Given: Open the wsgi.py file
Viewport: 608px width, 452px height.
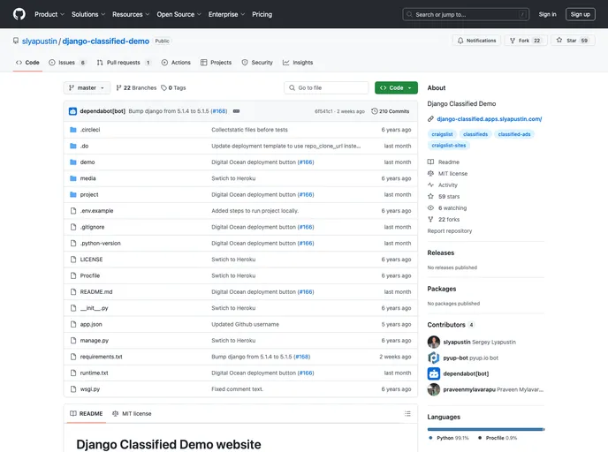Looking at the screenshot, I should [90, 389].
